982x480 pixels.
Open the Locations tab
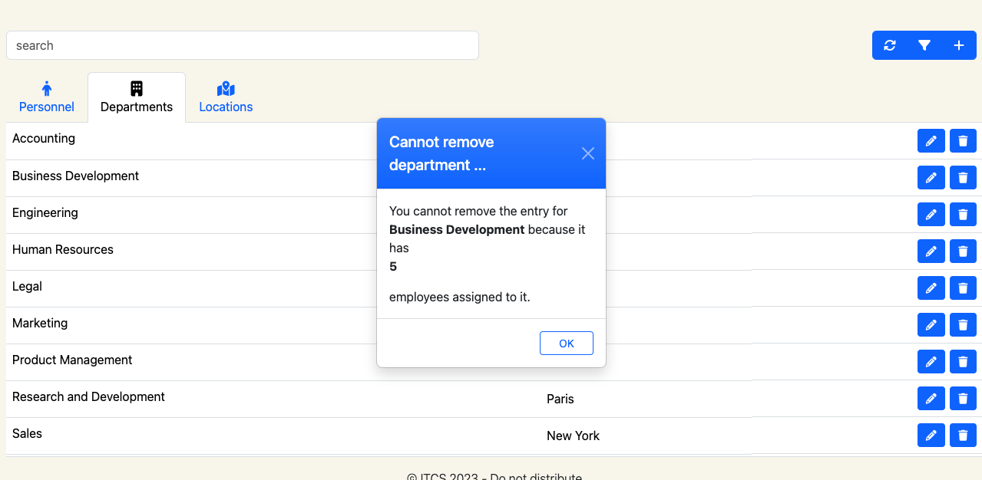coord(226,97)
